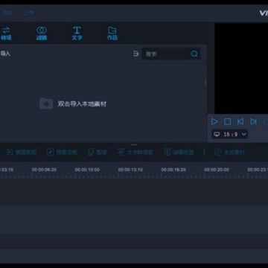Step to the next frame

pyautogui.click(x=253, y=121)
